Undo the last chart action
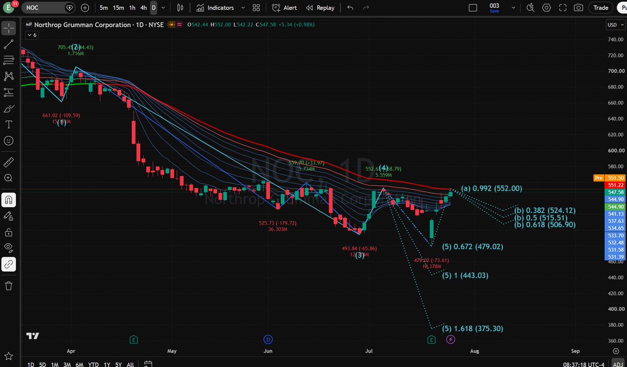 tap(350, 8)
